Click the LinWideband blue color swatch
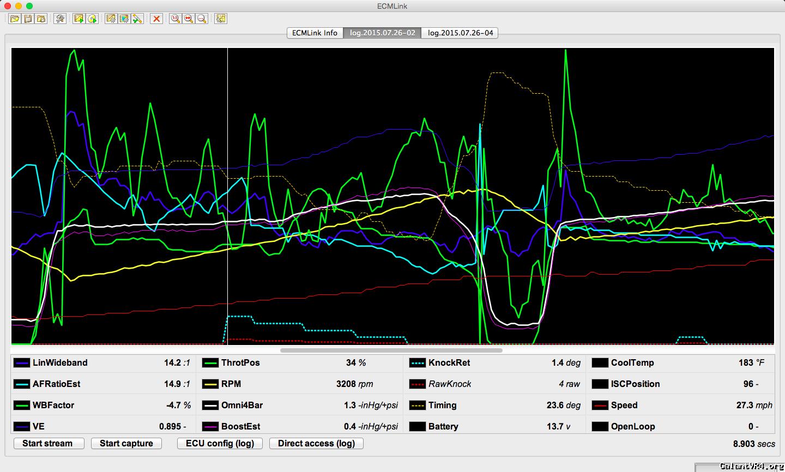 (21, 363)
